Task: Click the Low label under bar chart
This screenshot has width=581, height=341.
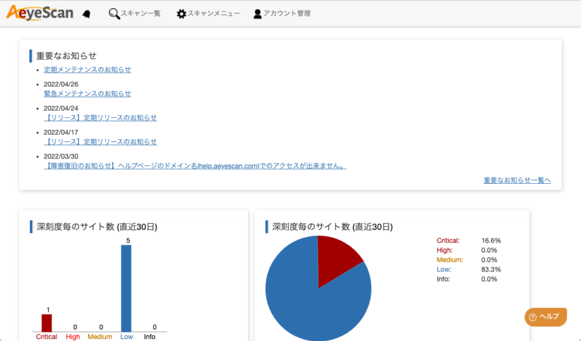Action: point(126,337)
